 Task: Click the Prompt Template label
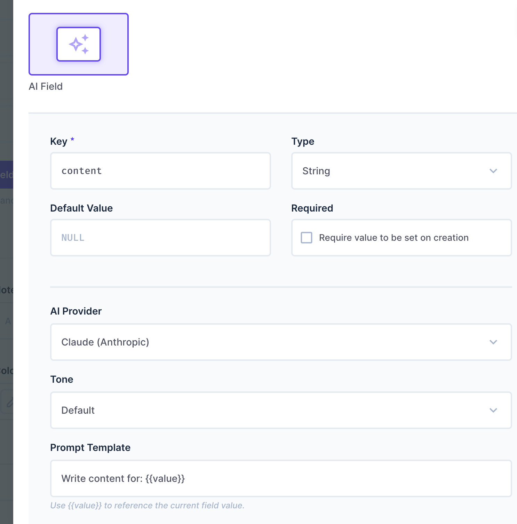coord(90,447)
